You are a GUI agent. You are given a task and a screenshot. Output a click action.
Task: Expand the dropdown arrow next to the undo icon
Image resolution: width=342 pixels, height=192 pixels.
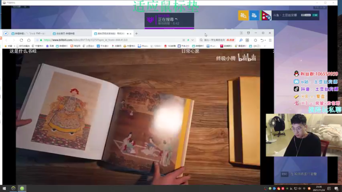(265, 40)
